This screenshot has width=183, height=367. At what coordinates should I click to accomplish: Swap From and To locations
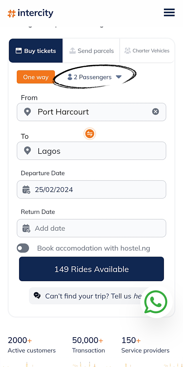[x=90, y=134]
